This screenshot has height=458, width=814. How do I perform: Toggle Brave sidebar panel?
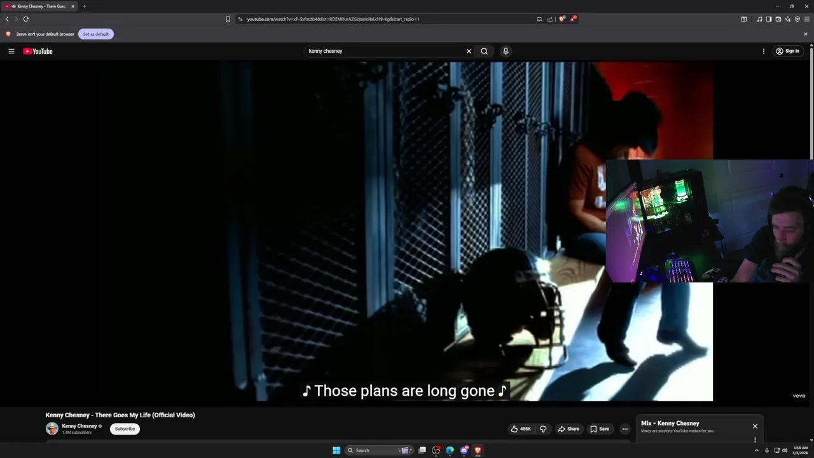click(x=769, y=19)
